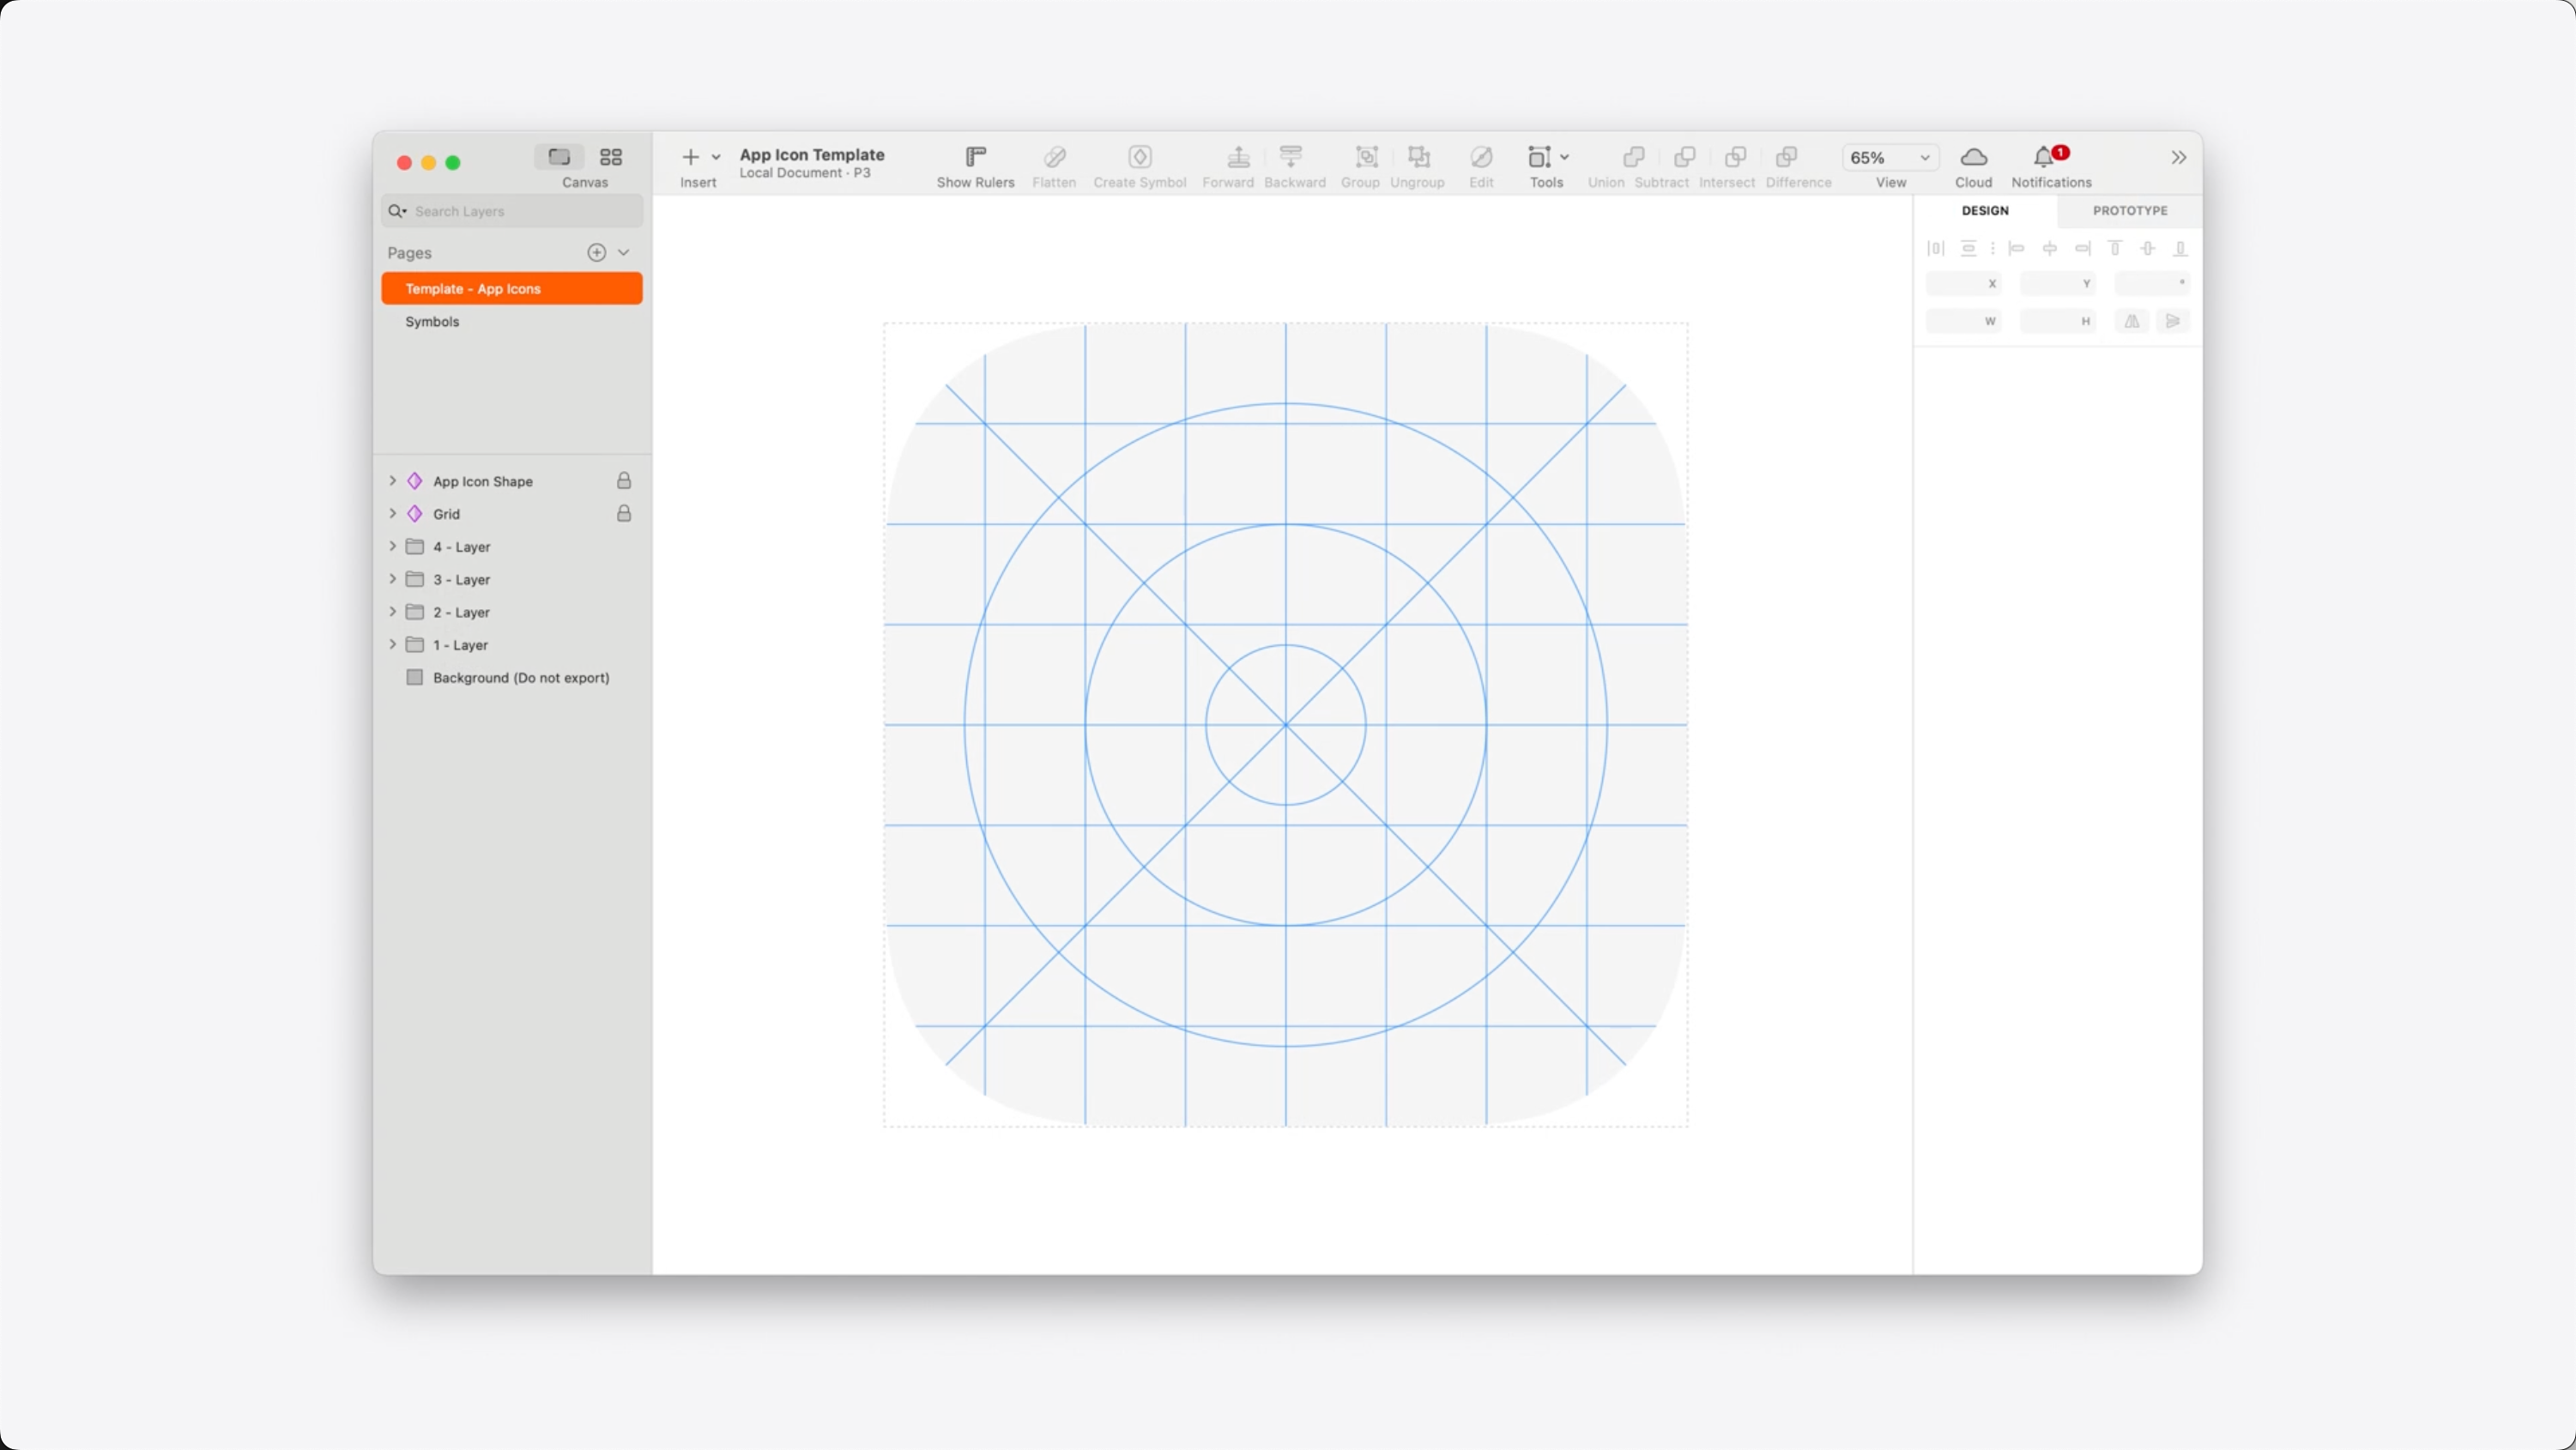Toggle lock on Grid layer
The width and height of the screenshot is (2576, 1450).
click(624, 514)
